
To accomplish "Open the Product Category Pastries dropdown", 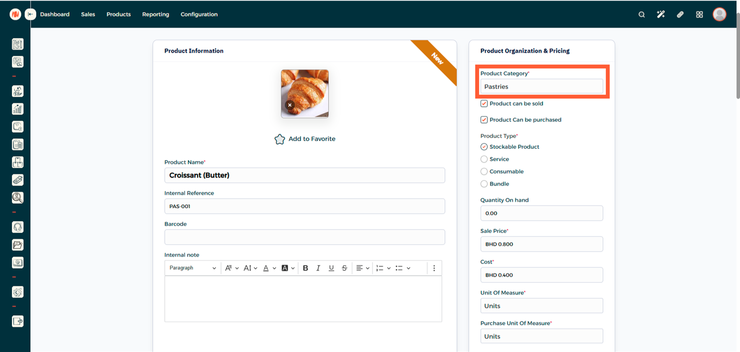I will 541,86.
